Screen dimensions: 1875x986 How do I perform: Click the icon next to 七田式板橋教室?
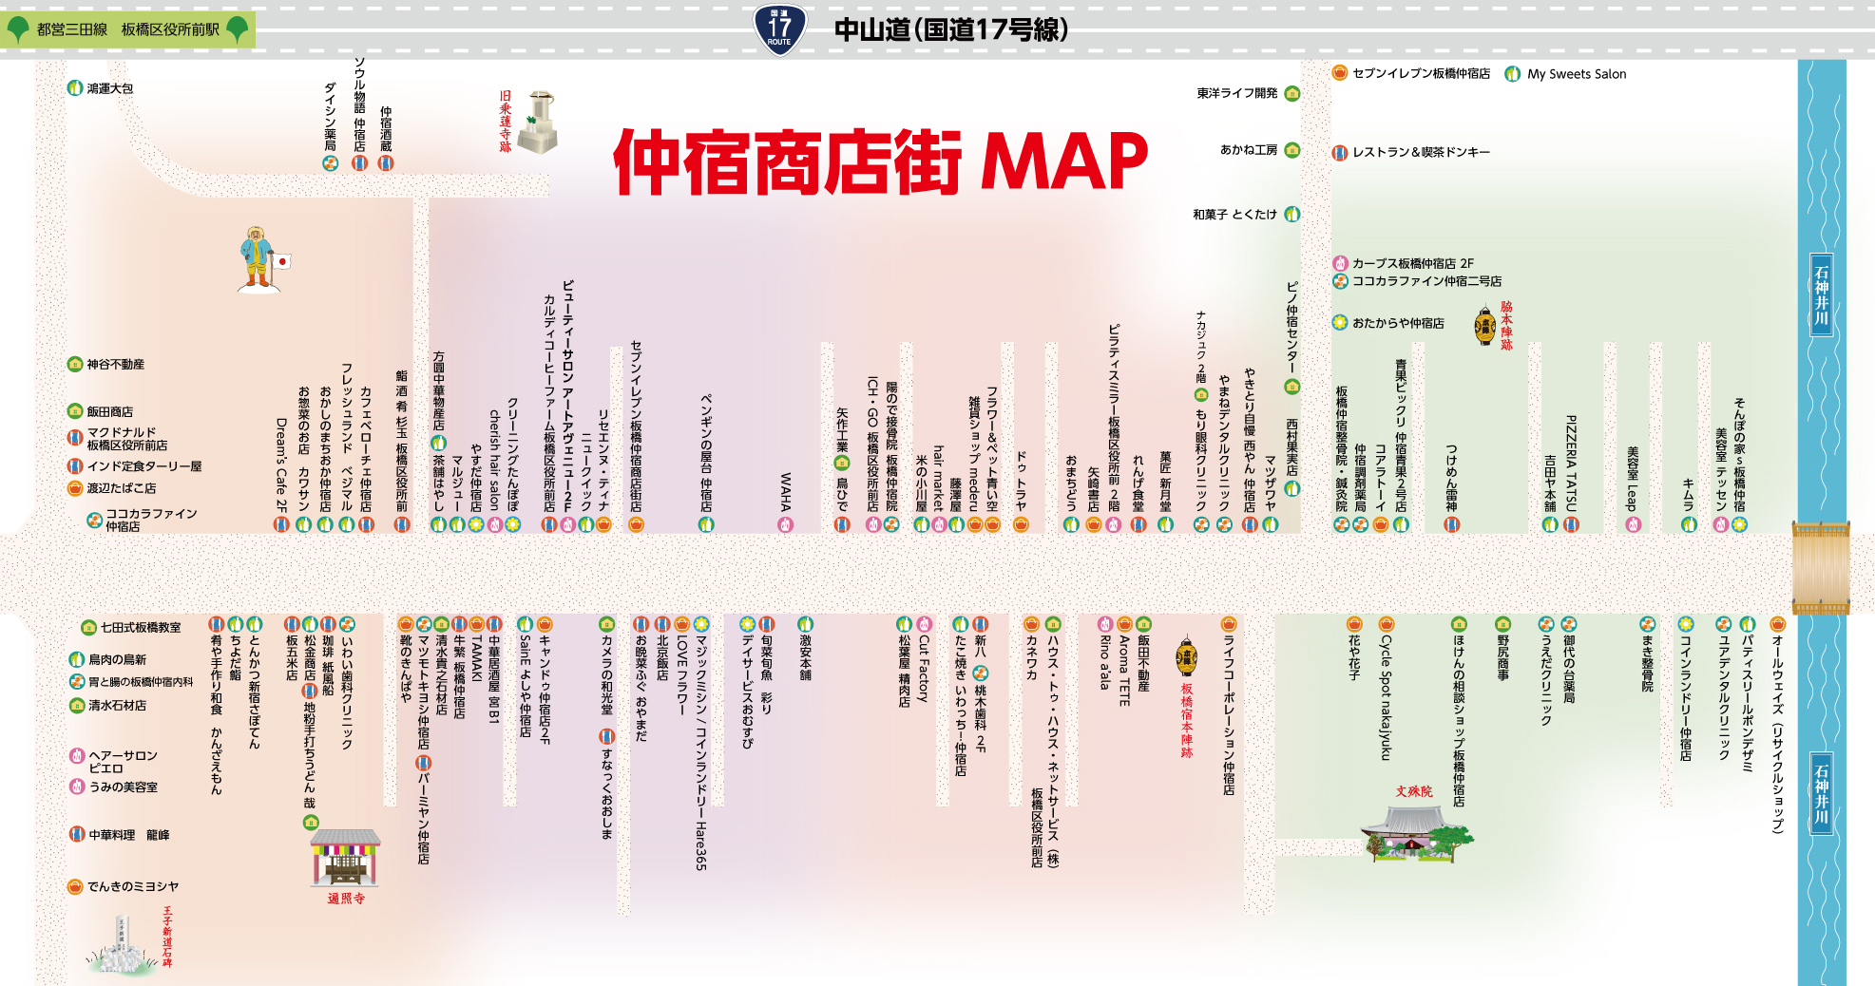(x=88, y=628)
